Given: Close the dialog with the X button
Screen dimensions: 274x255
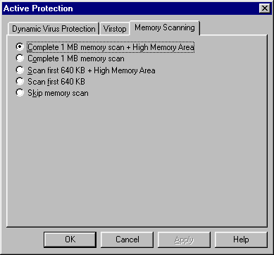Looking at the screenshot, I should coord(265,8).
